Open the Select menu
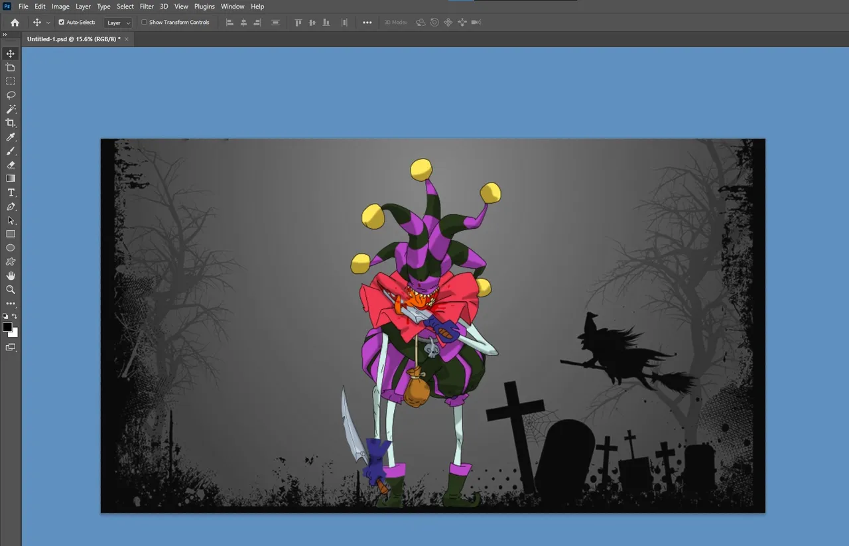The height and width of the screenshot is (546, 849). coord(125,7)
